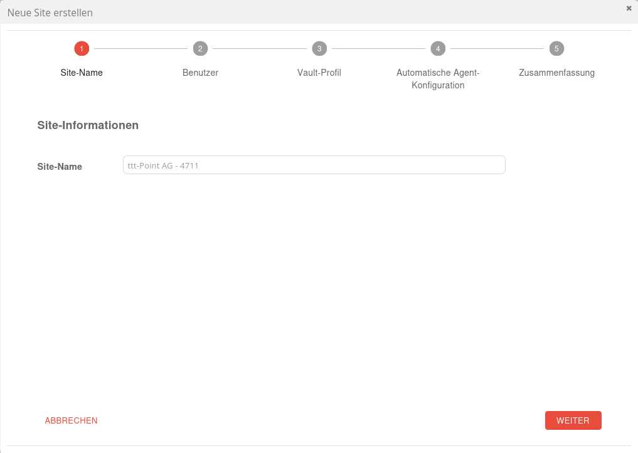Switch to the Zusammenfassung step label

click(556, 73)
